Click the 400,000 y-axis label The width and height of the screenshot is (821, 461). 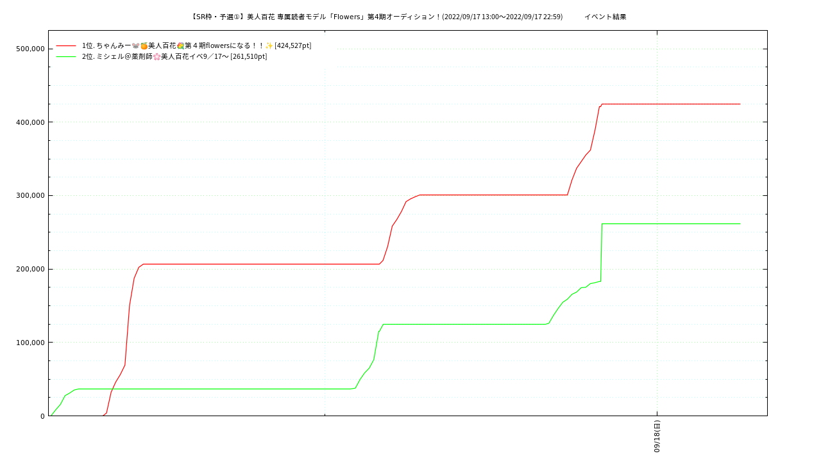point(30,122)
